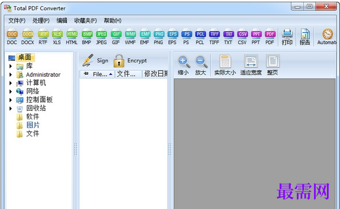Viewport: 340px width, 209px height.
Task: Expand the 控制面板 tree node
Action: click(x=10, y=100)
